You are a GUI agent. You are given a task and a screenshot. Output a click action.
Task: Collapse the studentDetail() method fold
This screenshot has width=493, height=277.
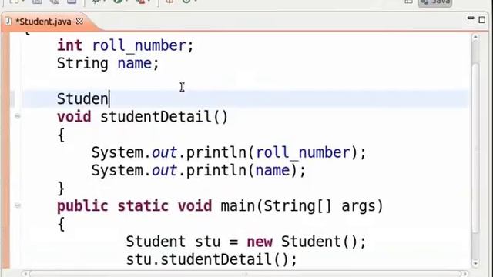[18, 116]
